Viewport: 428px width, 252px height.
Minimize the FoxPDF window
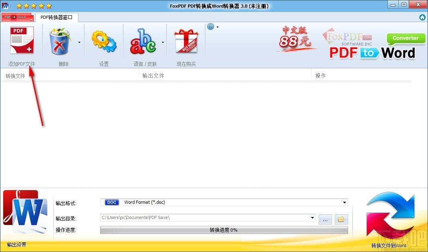coord(393,5)
